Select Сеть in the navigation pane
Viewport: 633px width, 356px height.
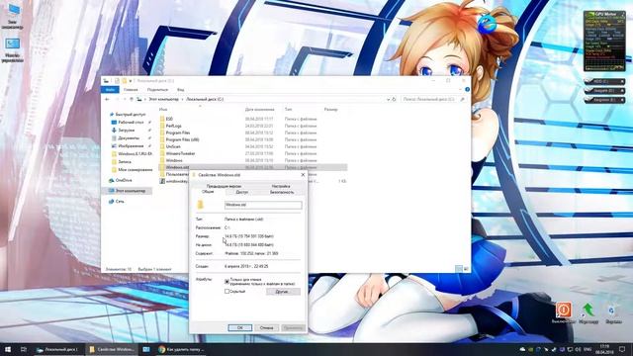pyautogui.click(x=120, y=201)
